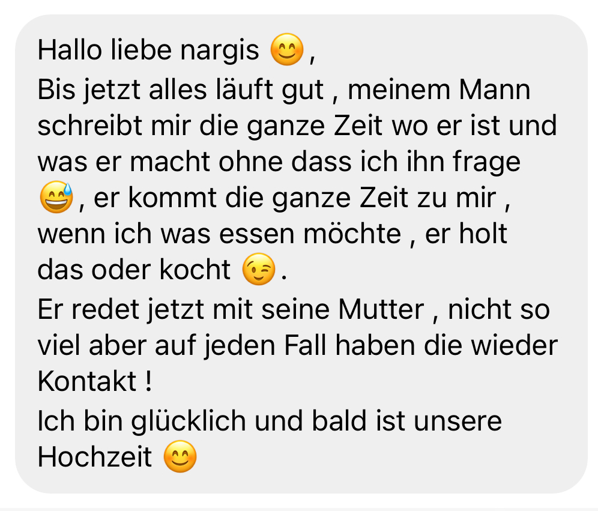Click the word "schreibt" in the message
598x511 pixels.
tap(90, 125)
